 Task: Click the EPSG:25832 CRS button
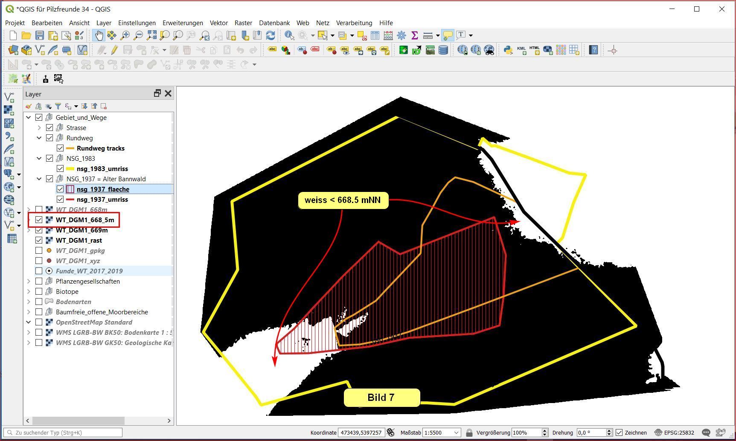coord(675,432)
